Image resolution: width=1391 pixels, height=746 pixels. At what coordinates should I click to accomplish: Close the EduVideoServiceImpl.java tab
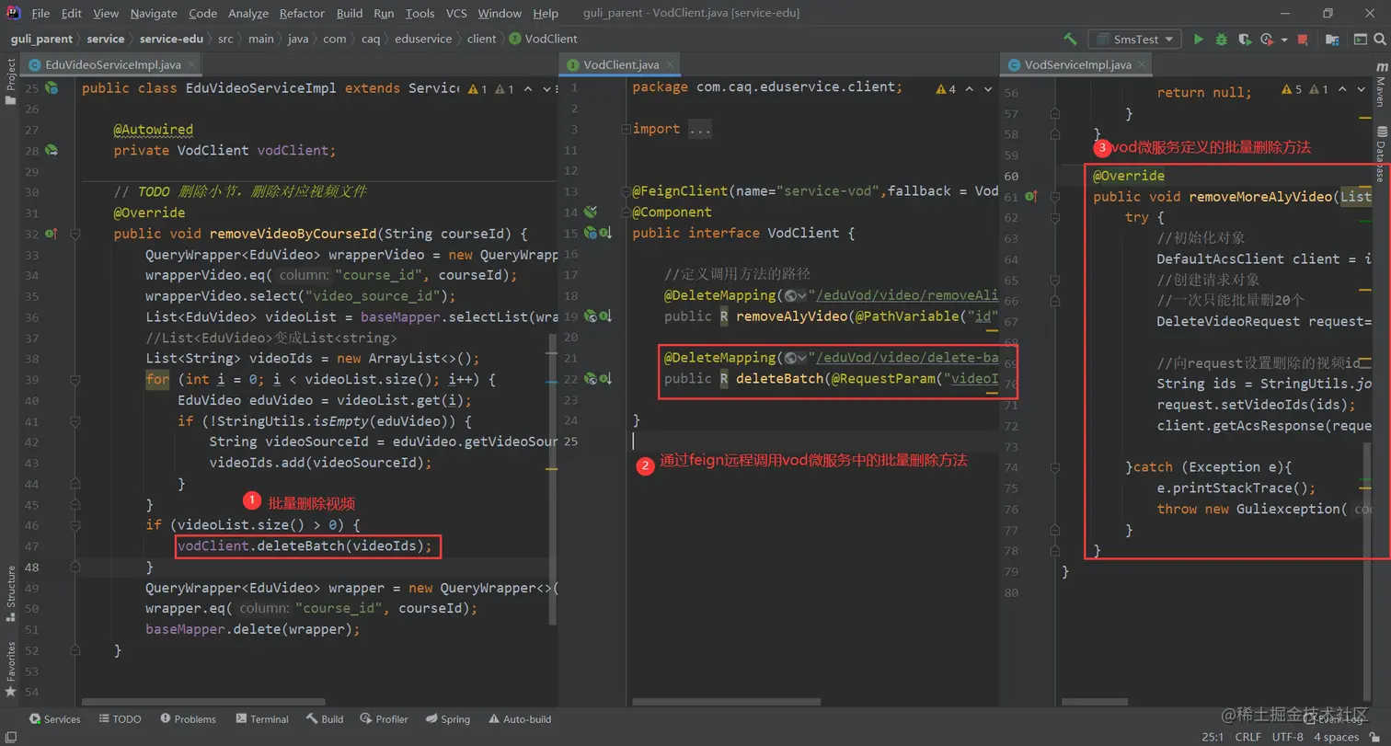(x=191, y=65)
